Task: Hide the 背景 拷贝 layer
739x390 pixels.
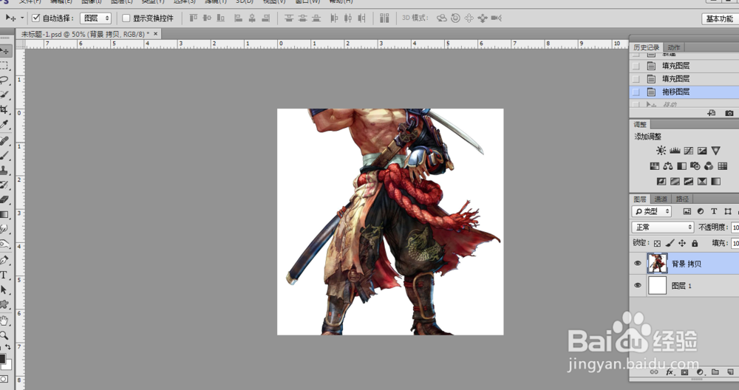Action: tap(638, 263)
